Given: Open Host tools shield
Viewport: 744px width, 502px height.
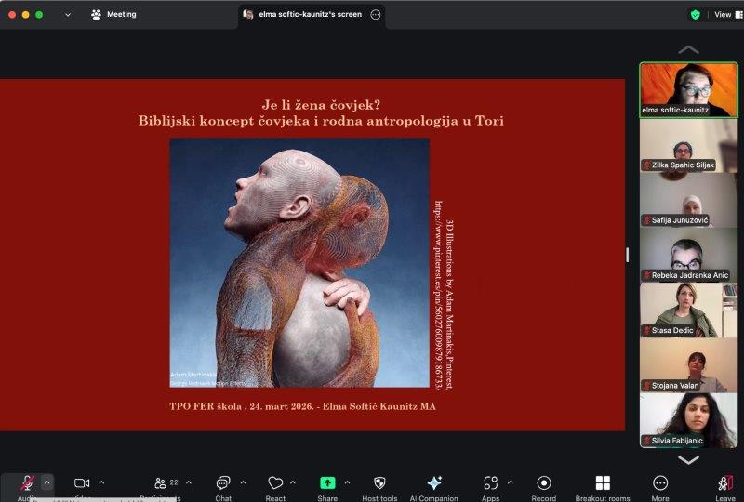Looking at the screenshot, I should pos(379,483).
